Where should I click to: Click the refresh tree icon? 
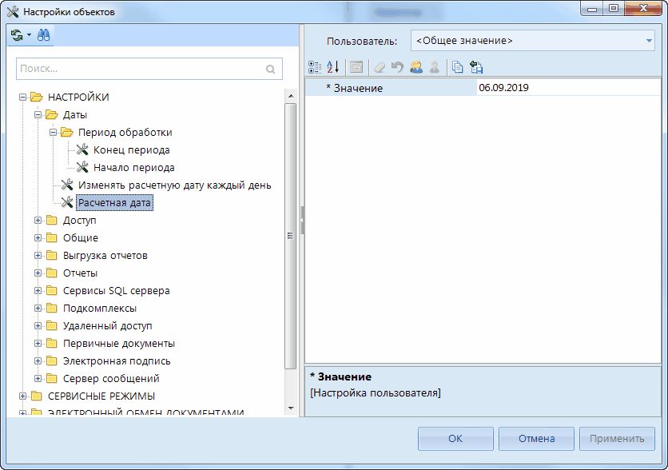coord(17,35)
